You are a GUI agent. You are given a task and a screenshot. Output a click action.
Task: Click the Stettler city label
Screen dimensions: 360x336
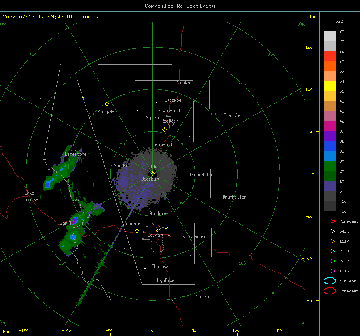tap(233, 115)
